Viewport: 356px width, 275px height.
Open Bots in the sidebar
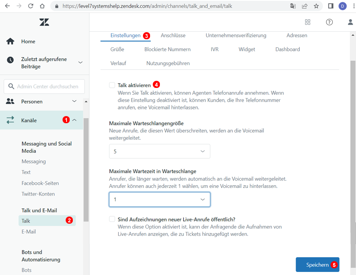coord(26,270)
